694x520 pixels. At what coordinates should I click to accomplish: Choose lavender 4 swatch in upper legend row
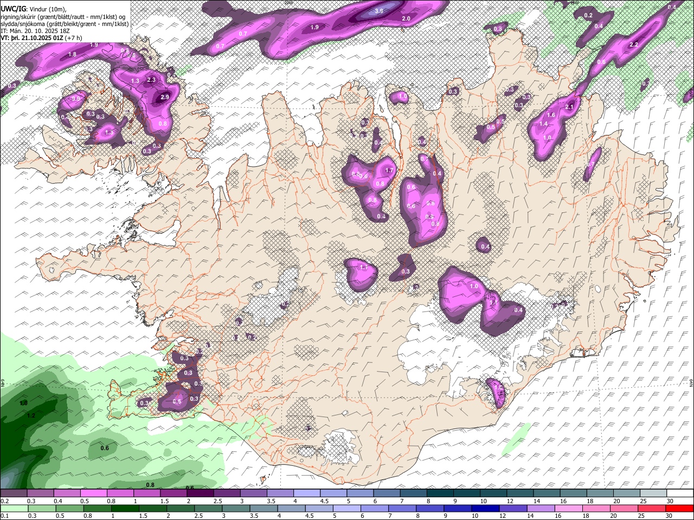point(307,493)
